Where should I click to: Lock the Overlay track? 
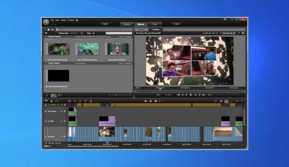[46, 111]
